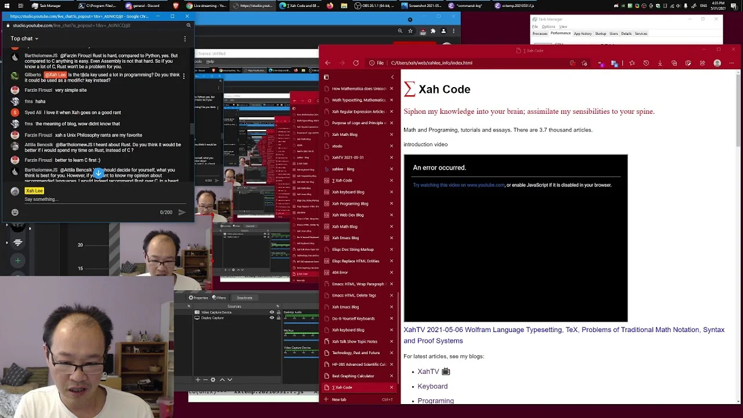Add a new OBS source
743x418 pixels.
198,380
